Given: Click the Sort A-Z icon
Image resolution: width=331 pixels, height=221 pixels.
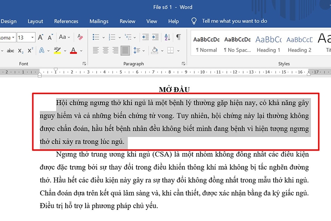Looking at the screenshot, I should tap(167, 37).
